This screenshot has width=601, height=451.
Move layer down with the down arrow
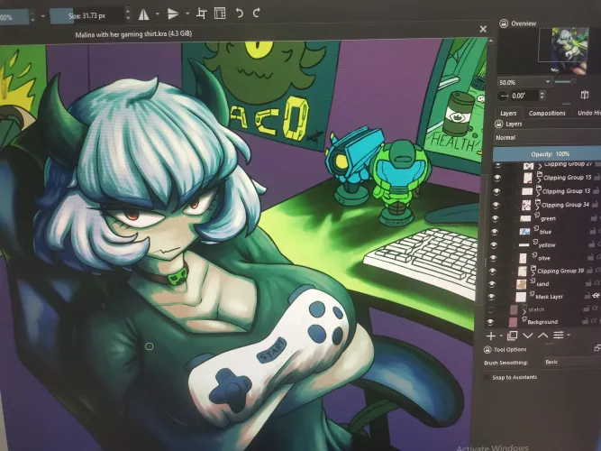coord(529,336)
